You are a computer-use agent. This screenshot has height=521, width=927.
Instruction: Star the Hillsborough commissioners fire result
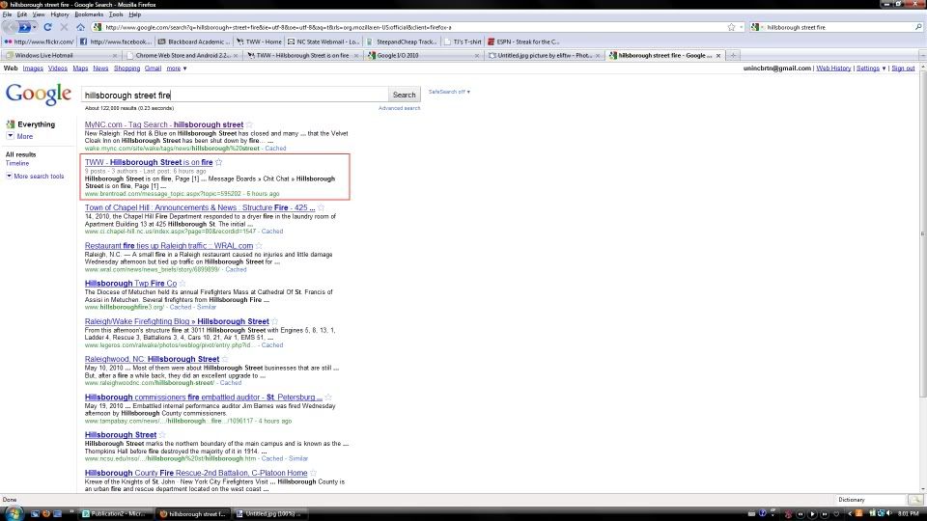pyautogui.click(x=328, y=397)
